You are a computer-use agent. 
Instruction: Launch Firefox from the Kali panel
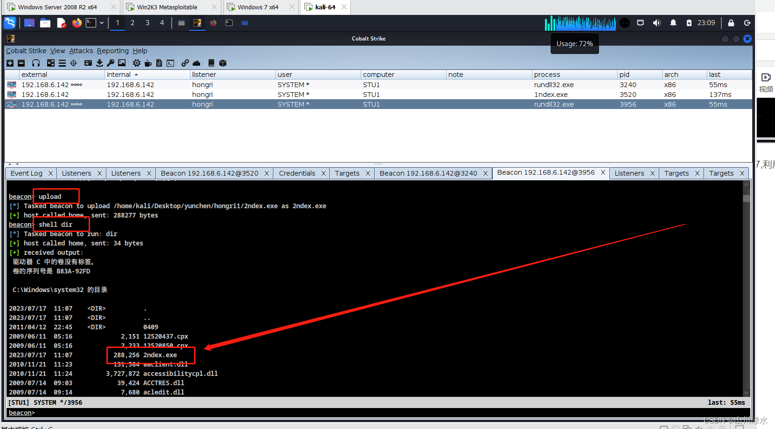(77, 23)
